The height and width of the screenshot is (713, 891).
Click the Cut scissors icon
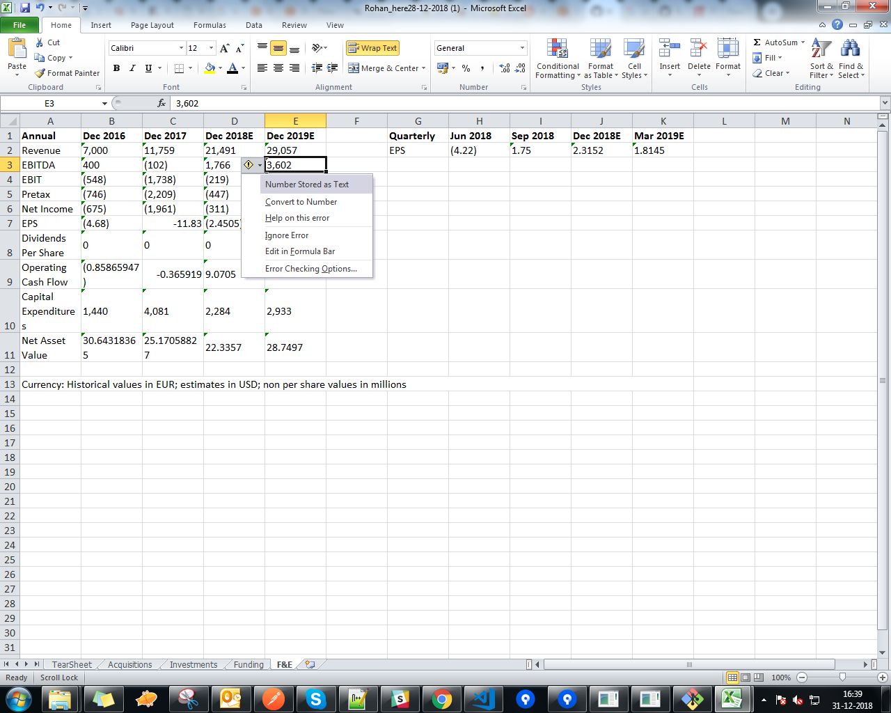tap(40, 42)
